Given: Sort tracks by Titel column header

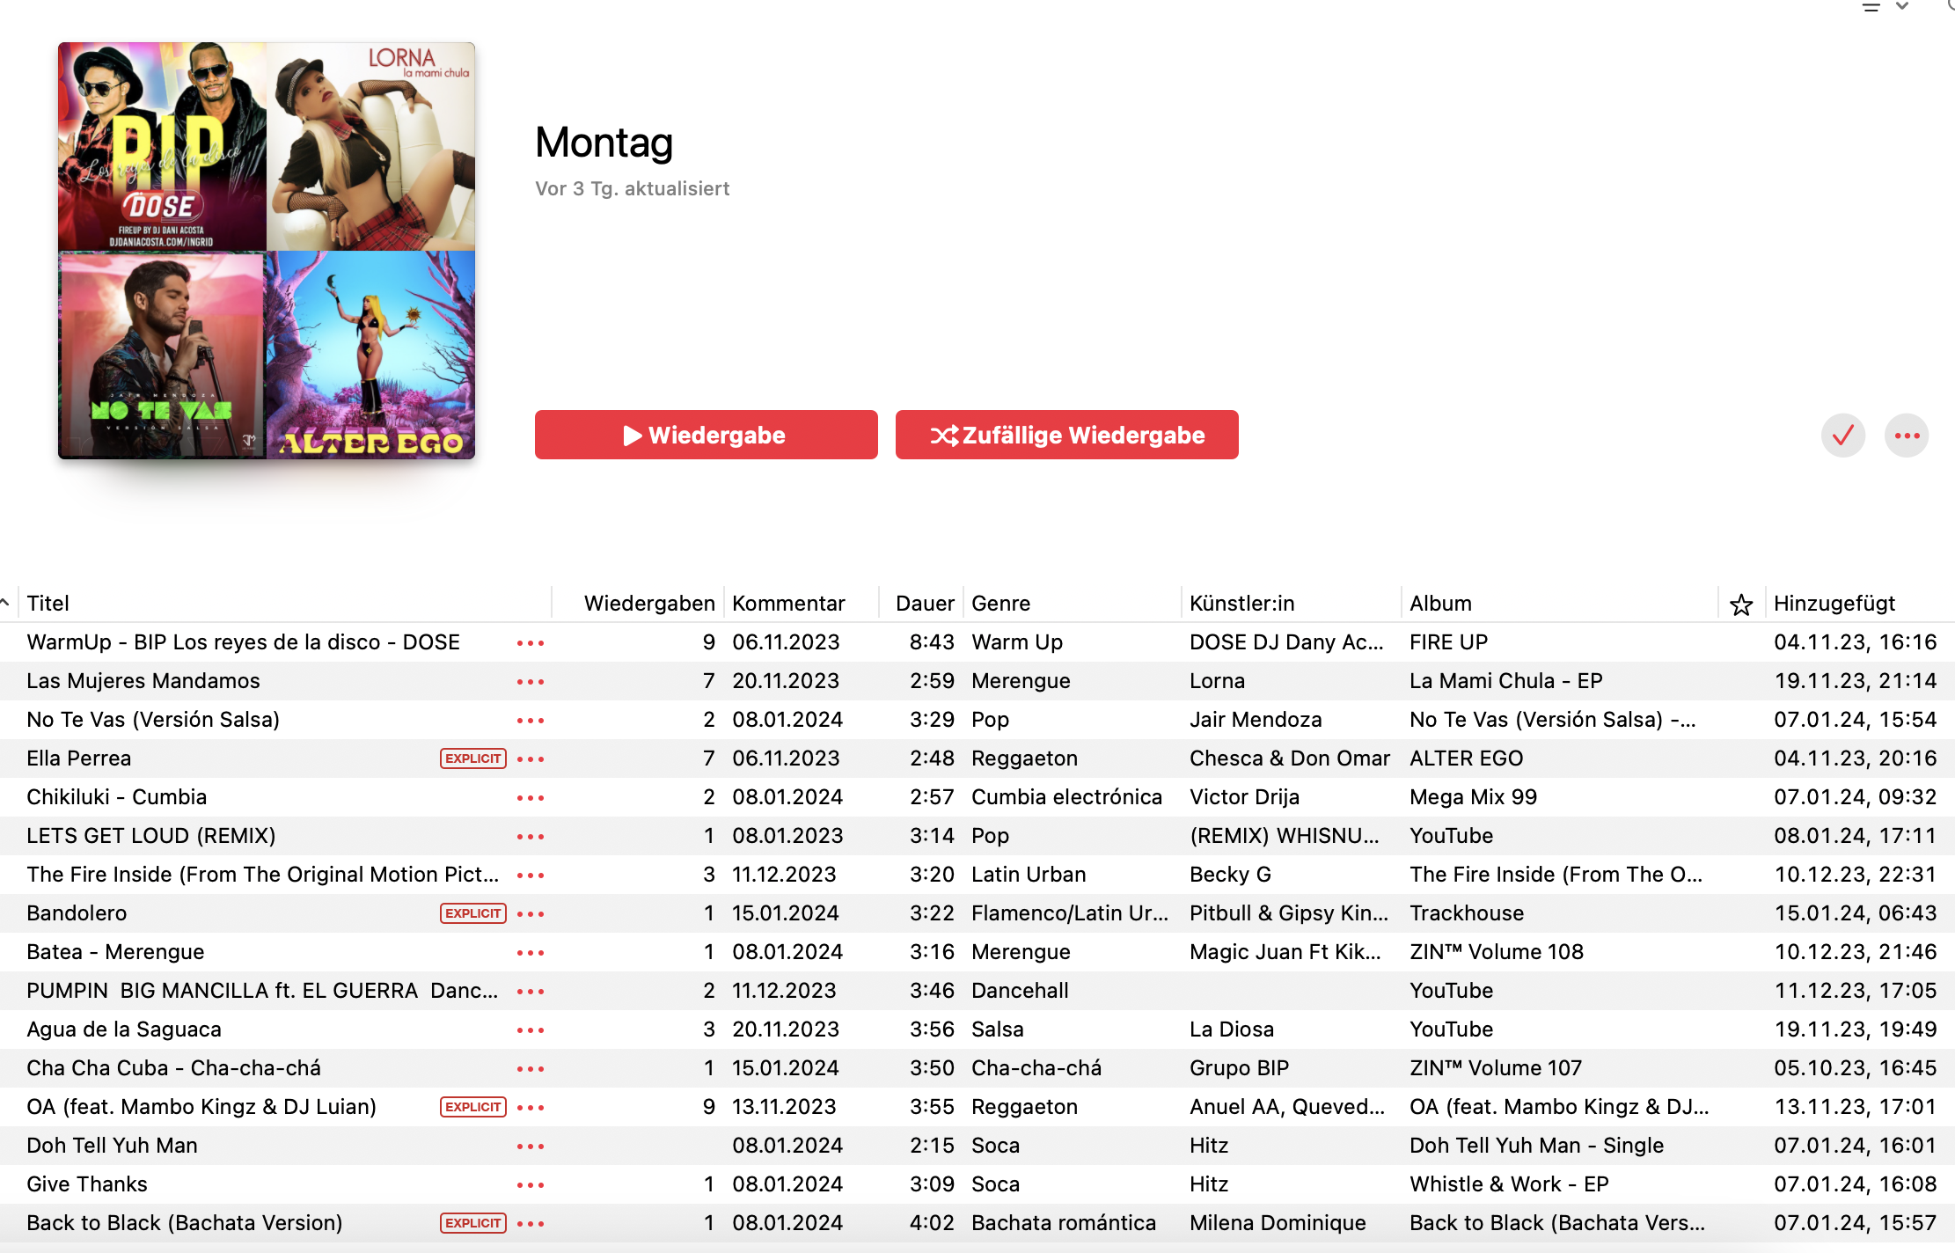Looking at the screenshot, I should [48, 604].
